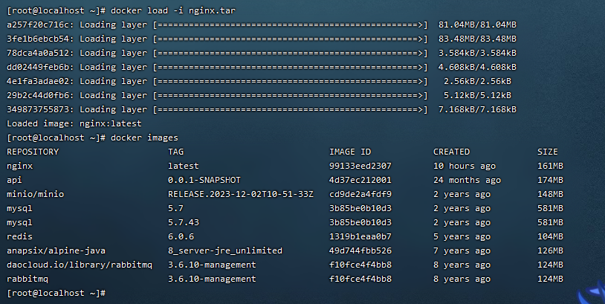Select the minio/minio repository name
The width and height of the screenshot is (605, 304).
tap(35, 195)
